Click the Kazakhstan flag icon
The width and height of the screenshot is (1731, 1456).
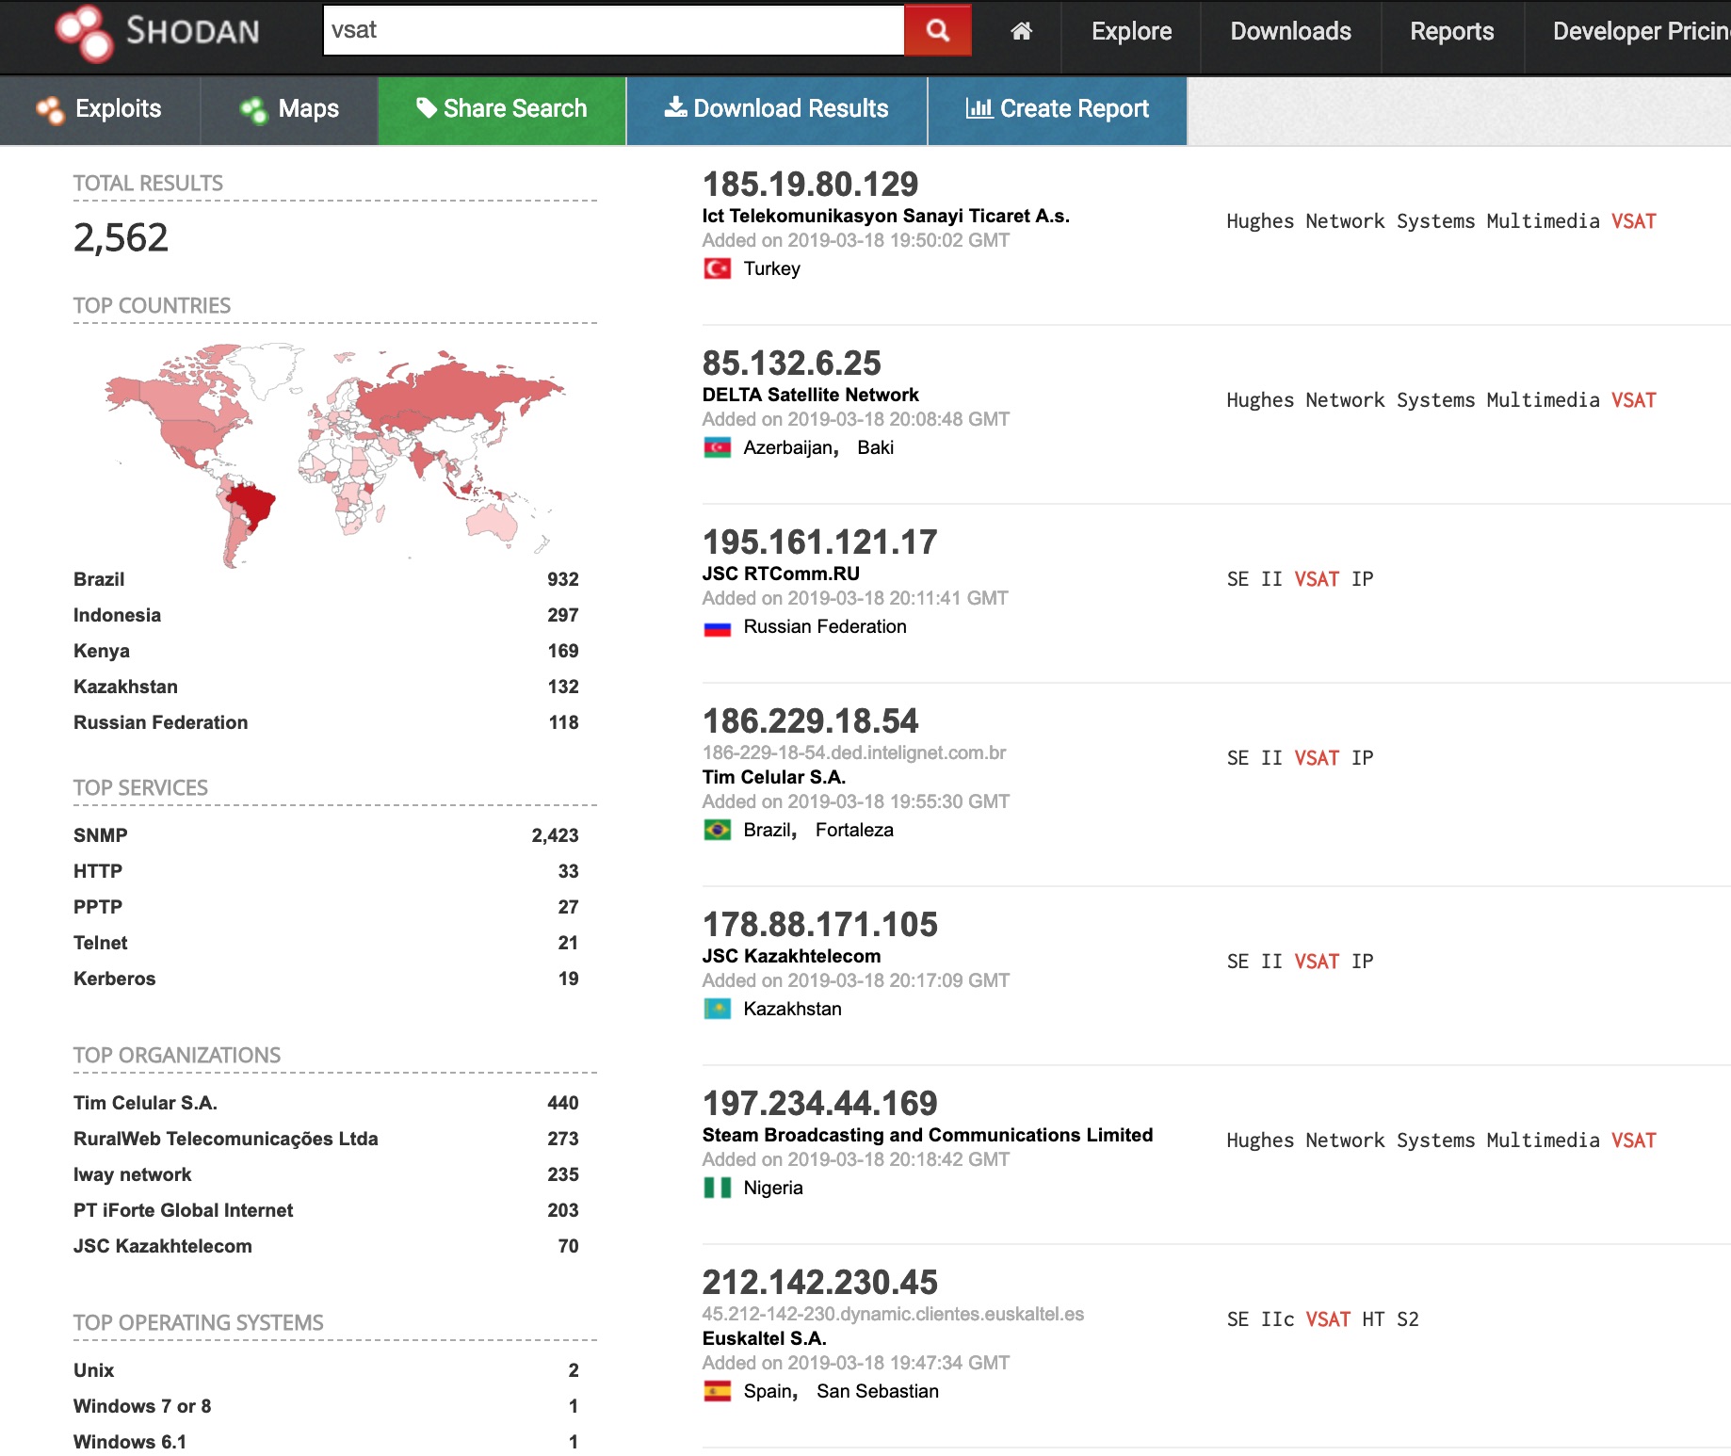718,1010
